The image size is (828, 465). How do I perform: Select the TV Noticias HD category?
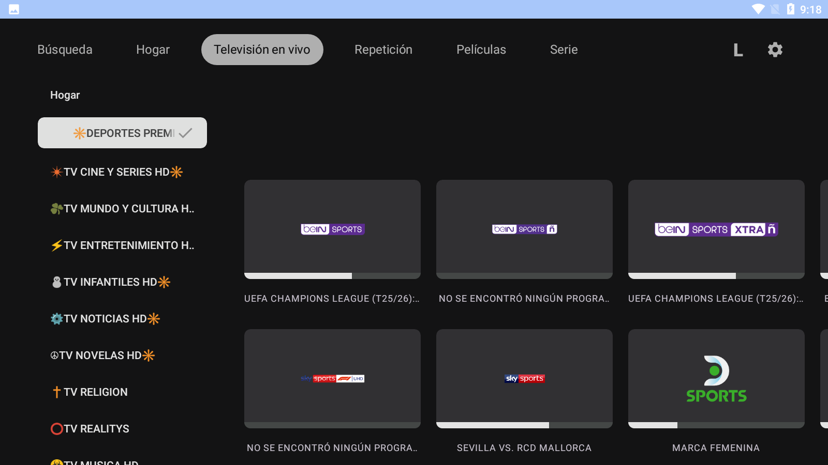click(106, 319)
